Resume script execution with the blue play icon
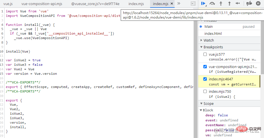The height and width of the screenshot is (138, 264). (x=203, y=4)
